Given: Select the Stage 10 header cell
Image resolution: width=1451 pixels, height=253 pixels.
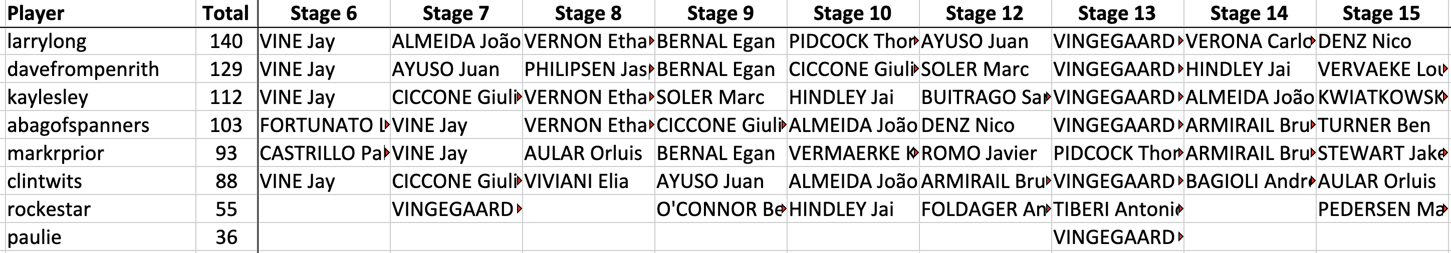Looking at the screenshot, I should click(853, 13).
